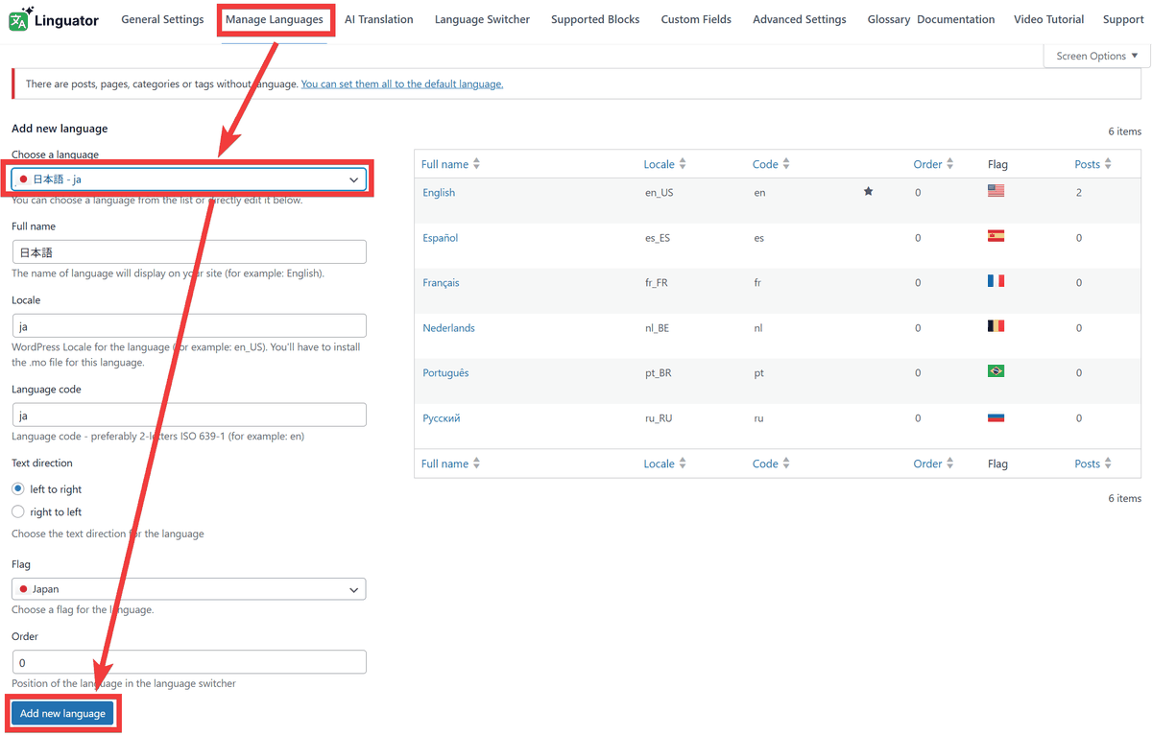Screen dimensions: 1152x736
Task: Select the right to left radio button
Action: point(18,511)
